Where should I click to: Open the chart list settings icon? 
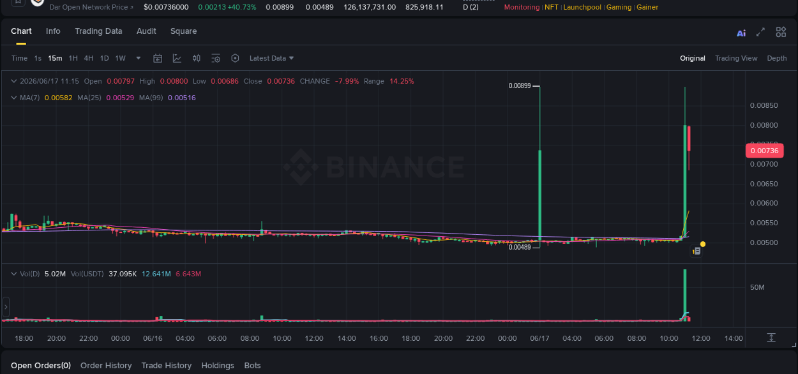click(x=216, y=58)
